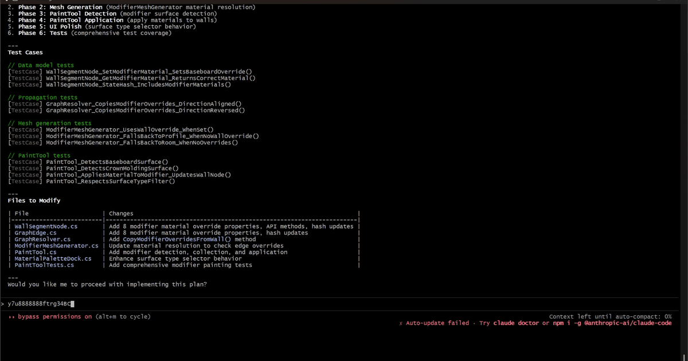Select WallSegmentNode.cs in the File column
The image size is (688, 361).
[46, 226]
